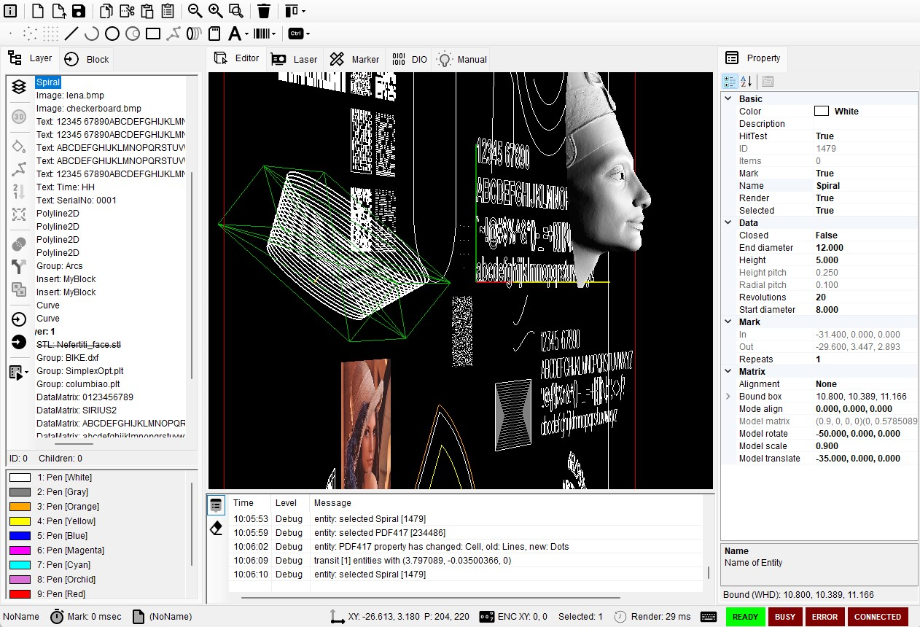920x627 pixels.
Task: Zoom to fit the selection
Action: point(235,11)
